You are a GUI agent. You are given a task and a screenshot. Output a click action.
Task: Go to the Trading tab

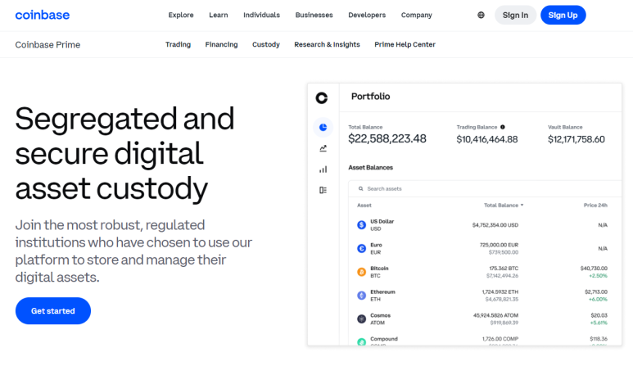click(x=178, y=44)
